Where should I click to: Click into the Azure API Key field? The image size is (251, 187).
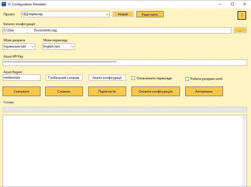pyautogui.click(x=125, y=62)
